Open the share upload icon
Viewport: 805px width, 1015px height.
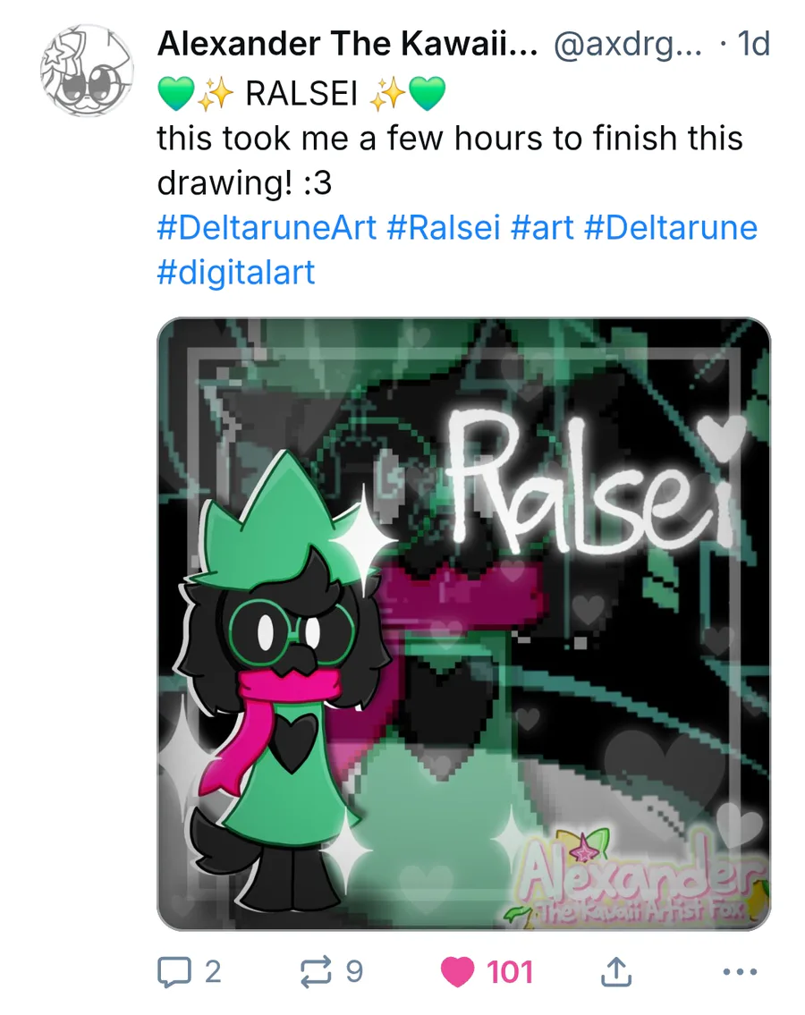click(616, 971)
